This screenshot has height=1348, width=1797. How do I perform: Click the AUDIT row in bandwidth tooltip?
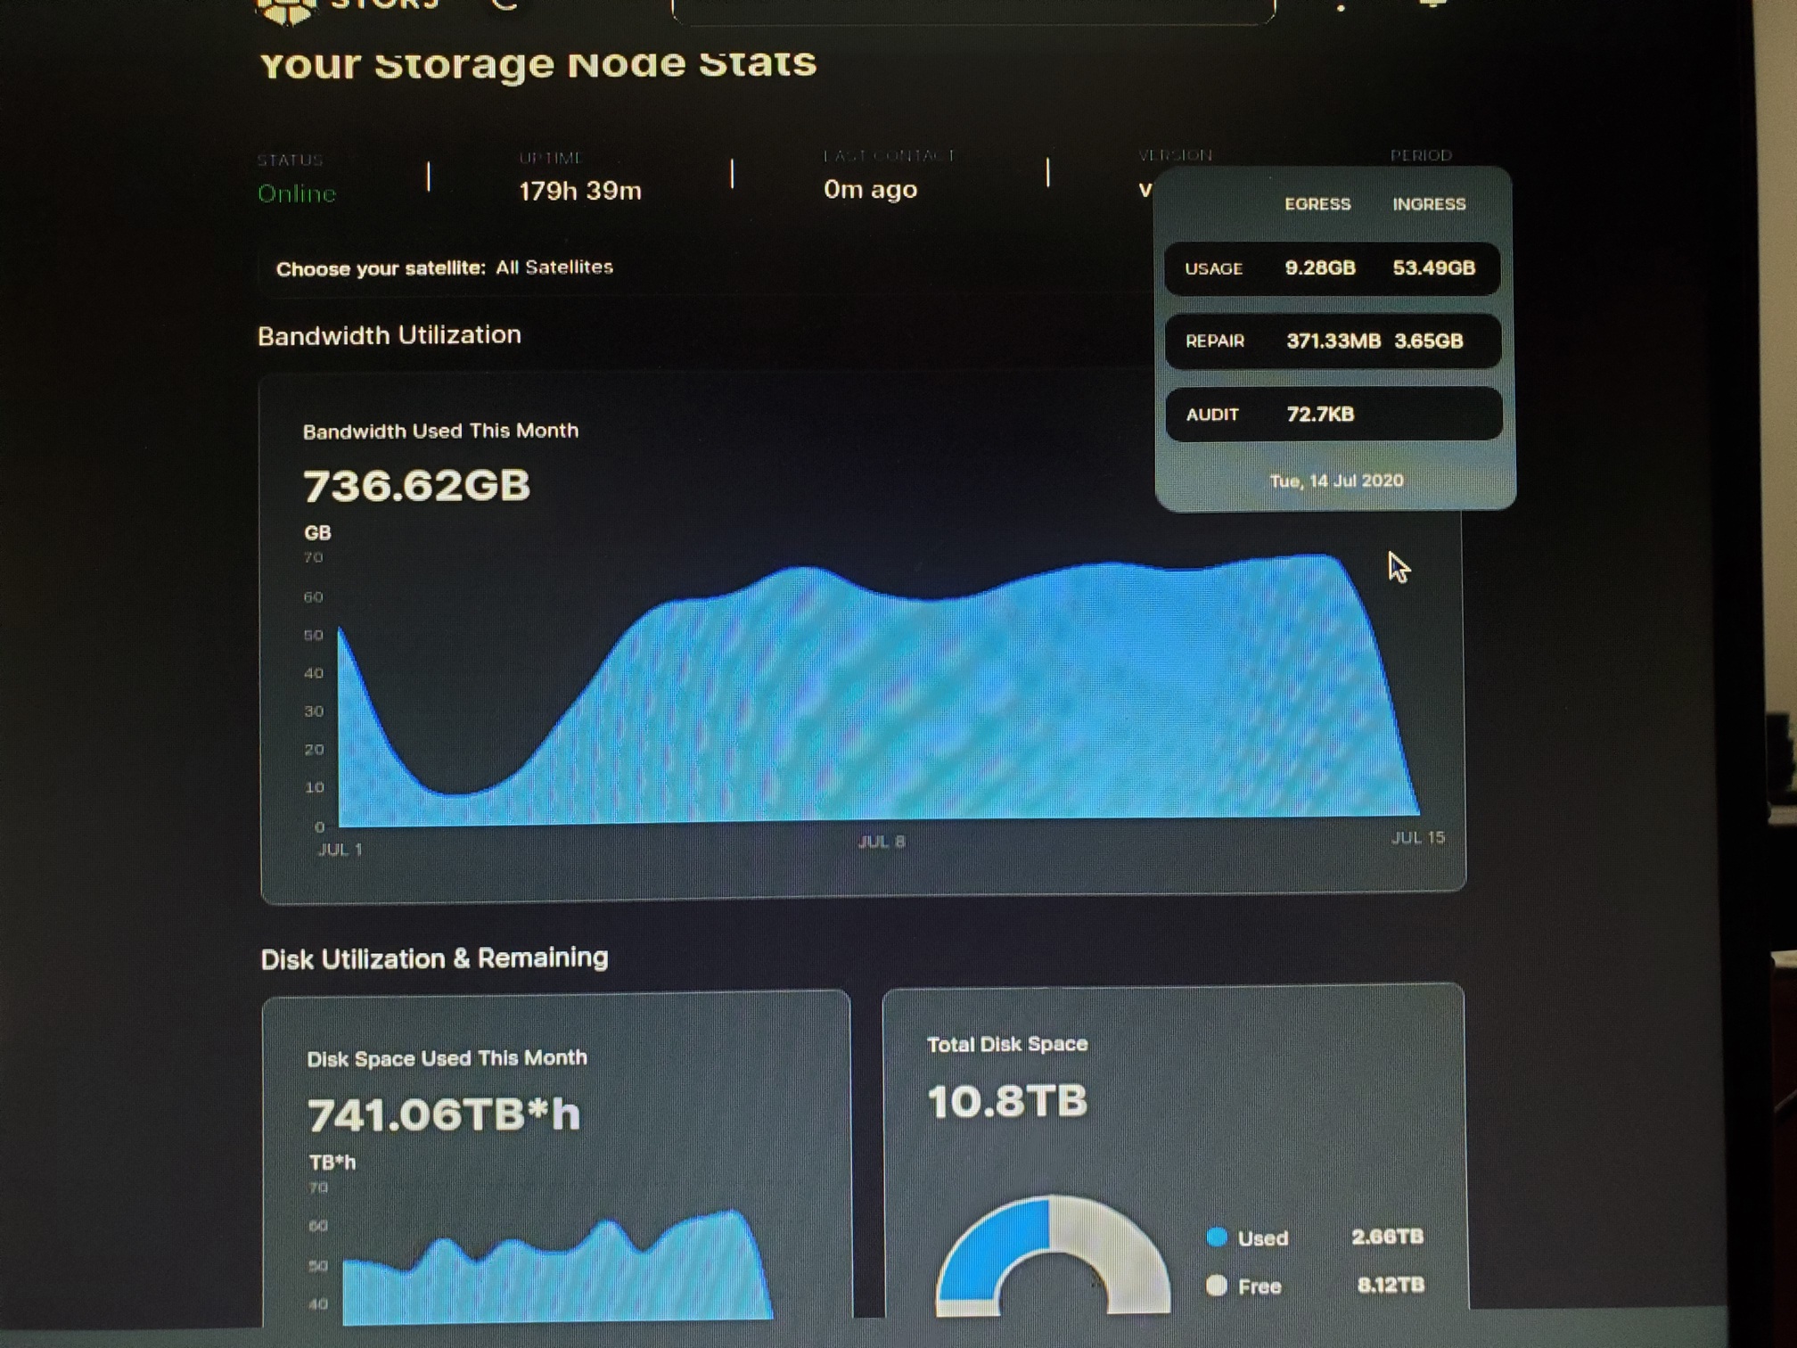point(1333,415)
